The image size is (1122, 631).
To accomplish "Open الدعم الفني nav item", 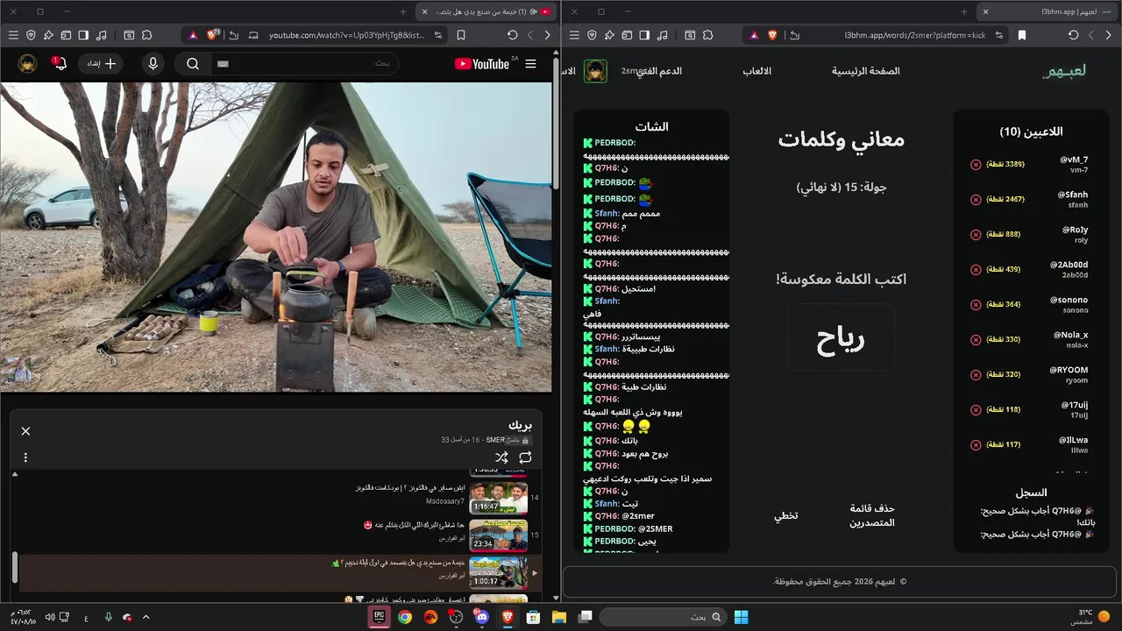I will 659,71.
